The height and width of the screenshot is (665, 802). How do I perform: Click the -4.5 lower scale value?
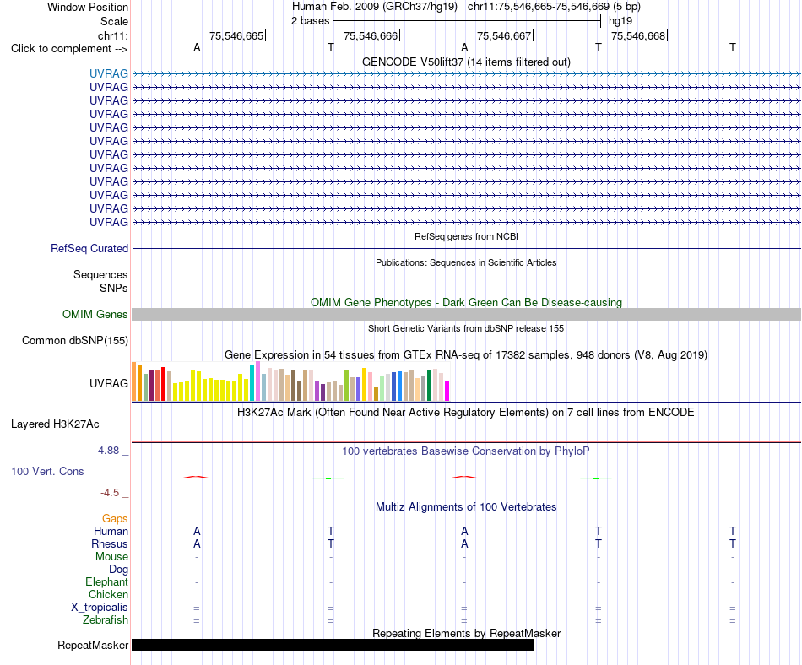(x=110, y=493)
